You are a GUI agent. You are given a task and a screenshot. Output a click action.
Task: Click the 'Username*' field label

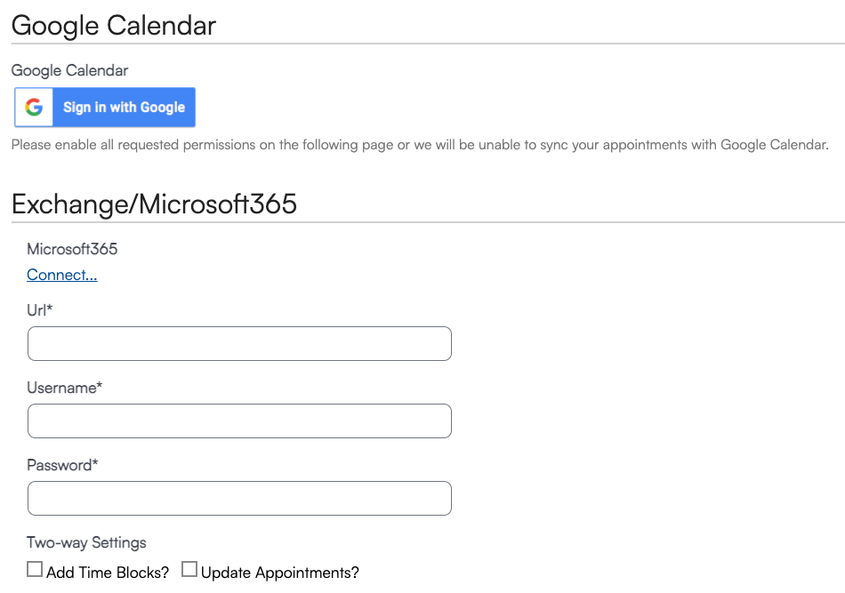click(x=65, y=388)
